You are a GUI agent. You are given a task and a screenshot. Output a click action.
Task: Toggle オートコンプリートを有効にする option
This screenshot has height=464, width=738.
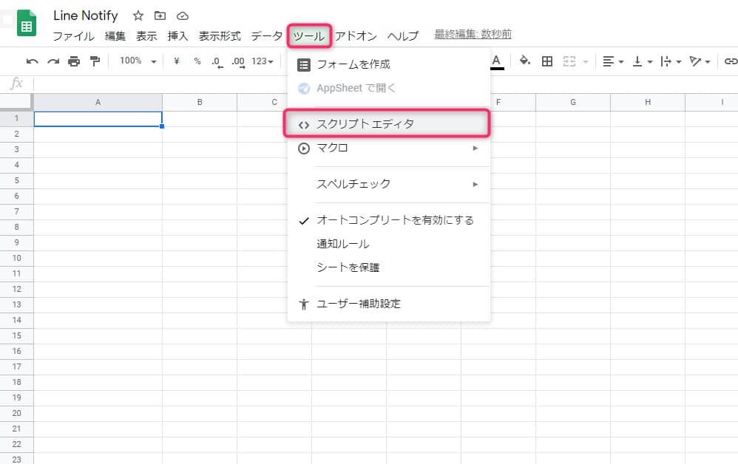395,220
